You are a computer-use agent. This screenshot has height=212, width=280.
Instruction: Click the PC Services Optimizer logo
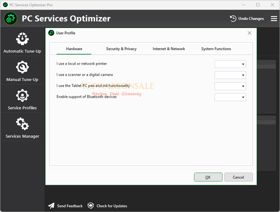click(10, 19)
